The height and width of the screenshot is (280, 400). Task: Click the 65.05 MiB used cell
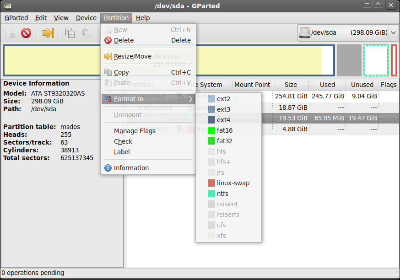coord(329,118)
